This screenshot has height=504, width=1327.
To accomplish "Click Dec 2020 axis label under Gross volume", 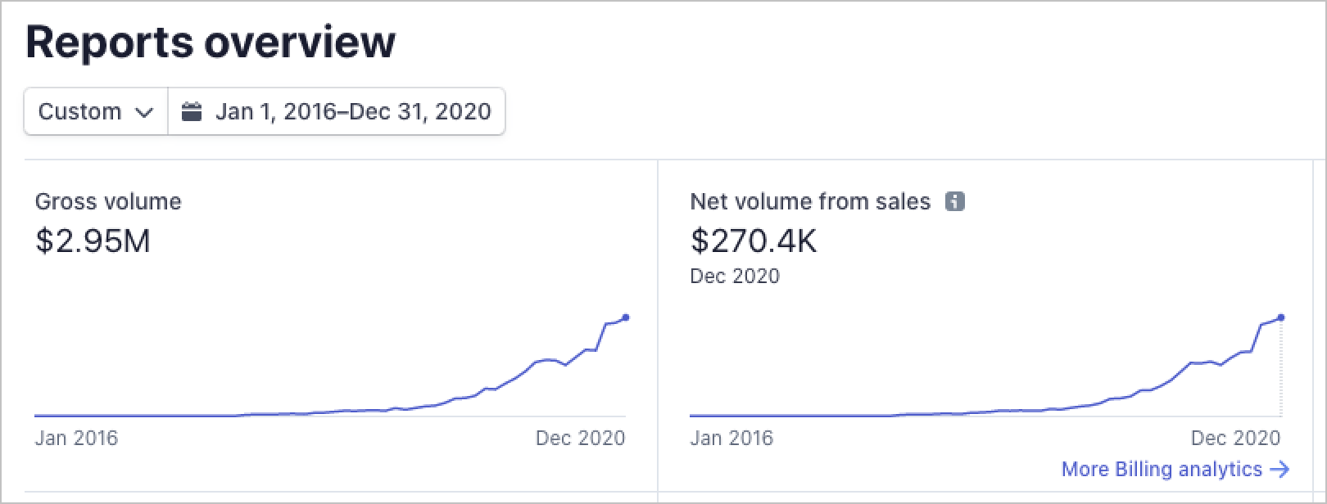I will (580, 439).
